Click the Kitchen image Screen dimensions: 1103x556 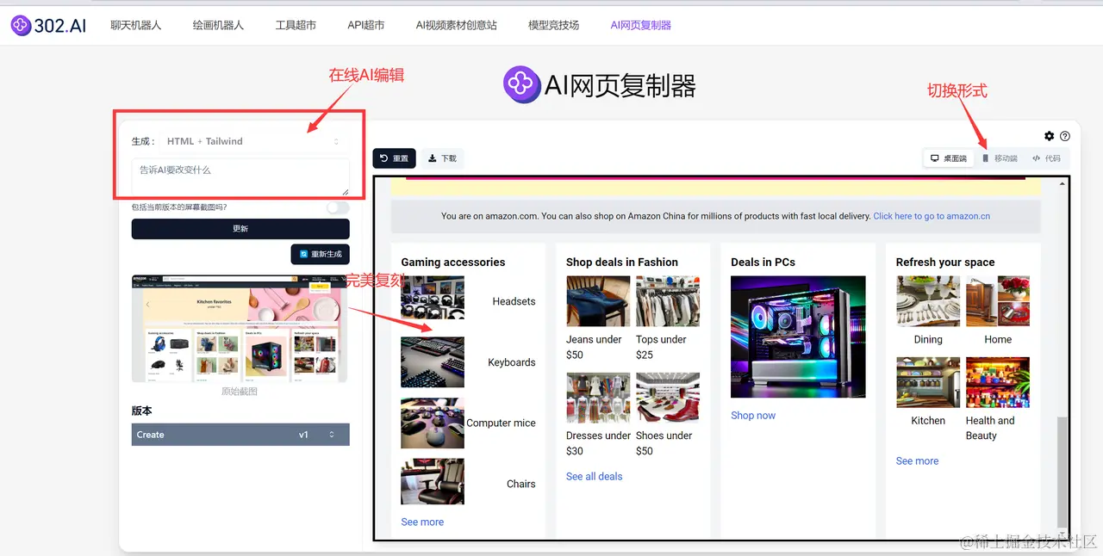(x=928, y=382)
